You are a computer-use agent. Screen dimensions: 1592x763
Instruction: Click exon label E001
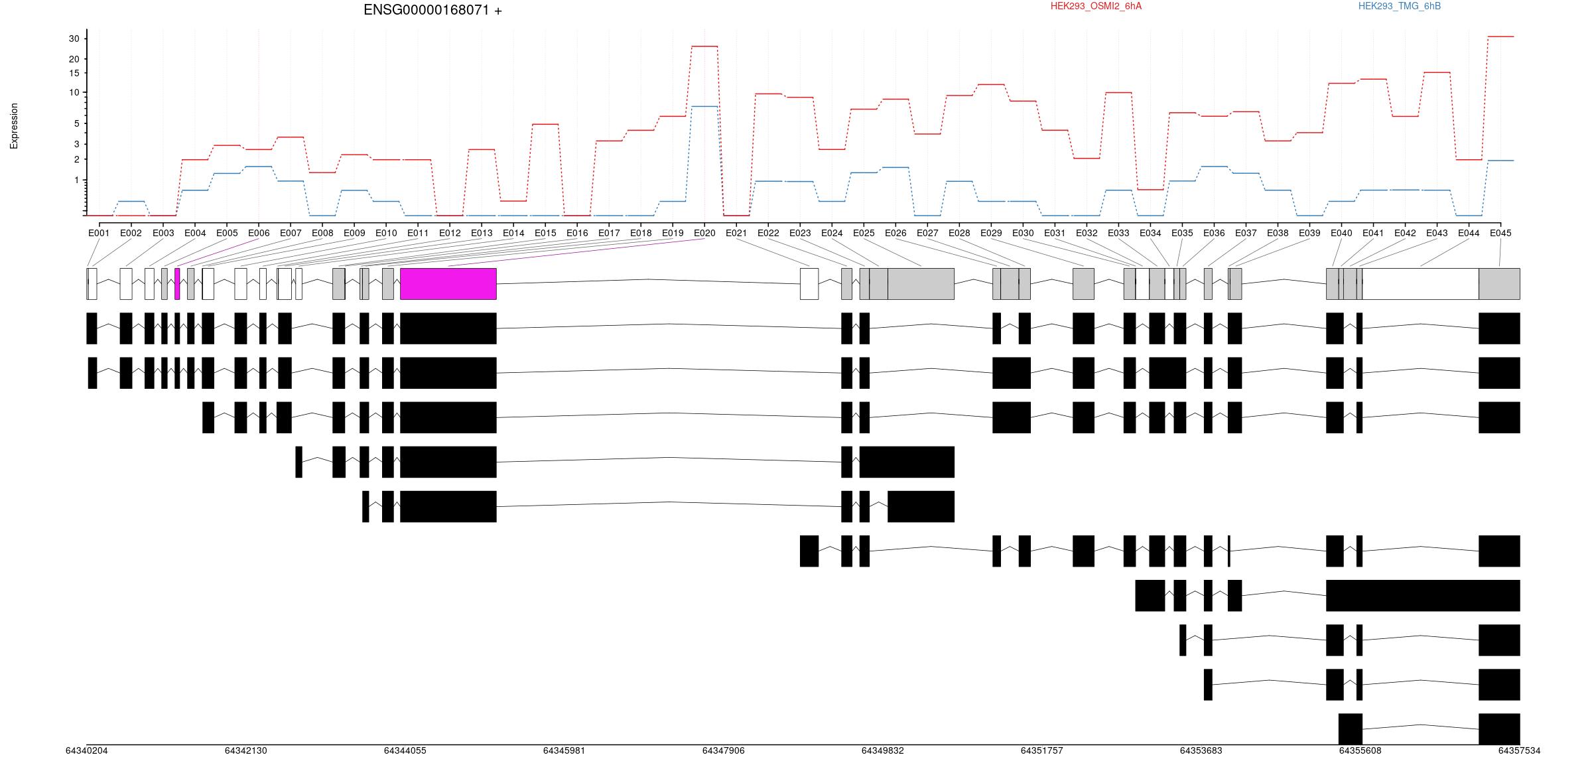click(99, 233)
